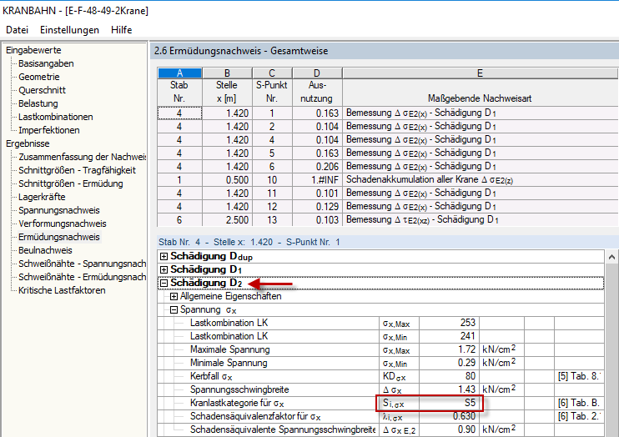
Task: Open the Datei menu
Action: coord(17,30)
